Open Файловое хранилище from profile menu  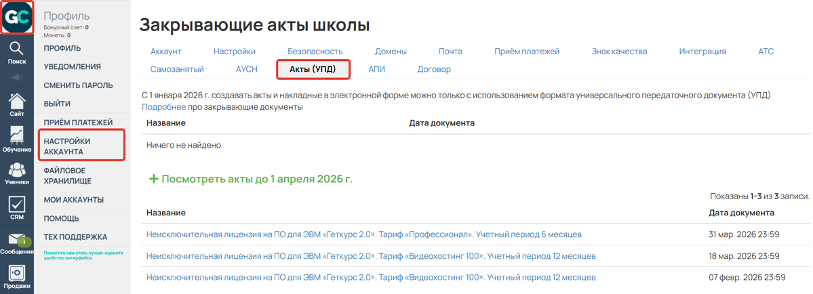(68, 176)
